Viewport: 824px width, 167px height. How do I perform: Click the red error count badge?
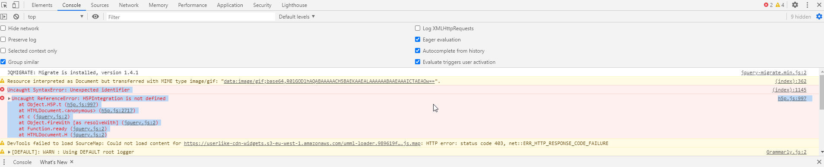pyautogui.click(x=768, y=5)
